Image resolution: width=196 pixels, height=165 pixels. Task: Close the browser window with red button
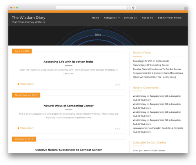click(x=11, y=7)
